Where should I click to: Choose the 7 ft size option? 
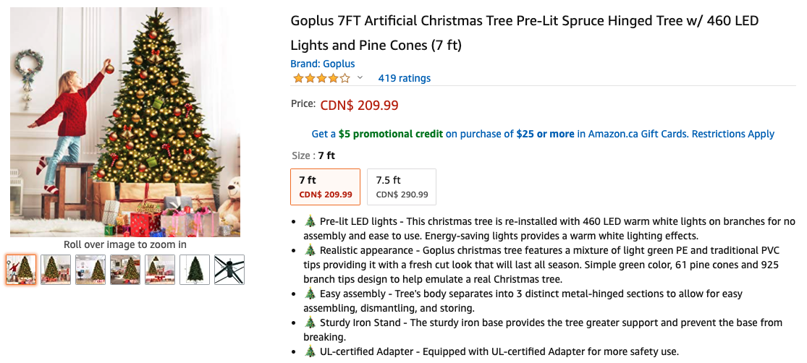[325, 187]
